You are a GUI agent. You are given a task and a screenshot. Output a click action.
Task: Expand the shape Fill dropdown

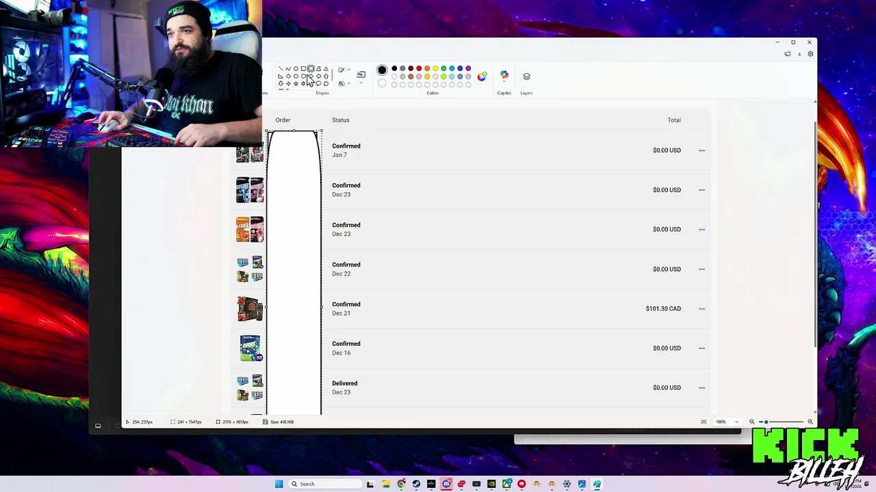[349, 83]
